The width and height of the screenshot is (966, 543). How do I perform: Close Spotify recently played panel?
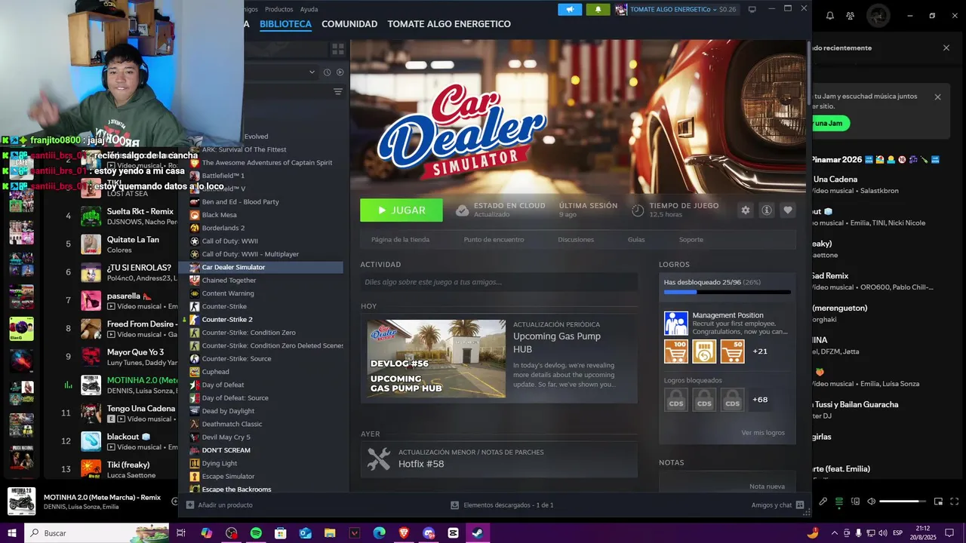pyautogui.click(x=946, y=48)
